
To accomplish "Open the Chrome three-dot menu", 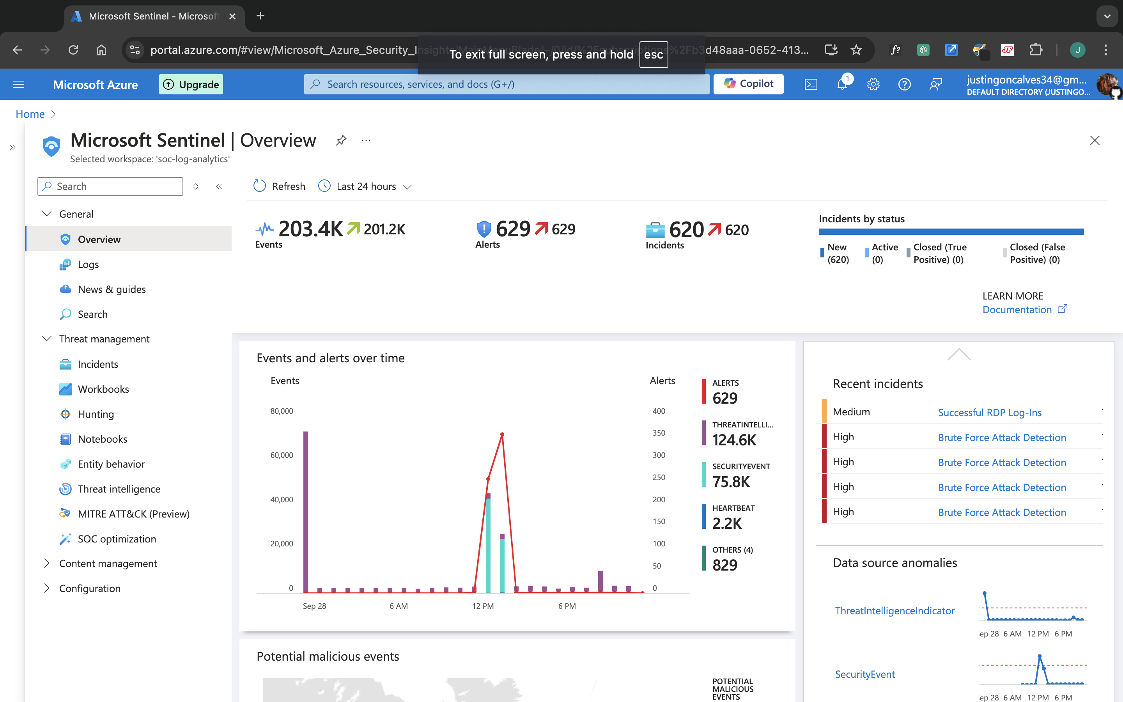I will 1106,50.
